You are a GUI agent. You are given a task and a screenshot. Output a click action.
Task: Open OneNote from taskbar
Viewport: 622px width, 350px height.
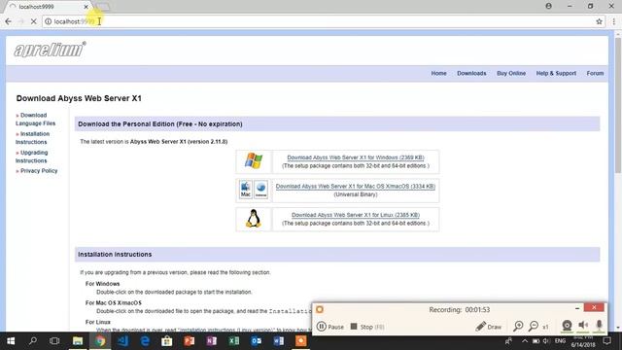pyautogui.click(x=212, y=341)
